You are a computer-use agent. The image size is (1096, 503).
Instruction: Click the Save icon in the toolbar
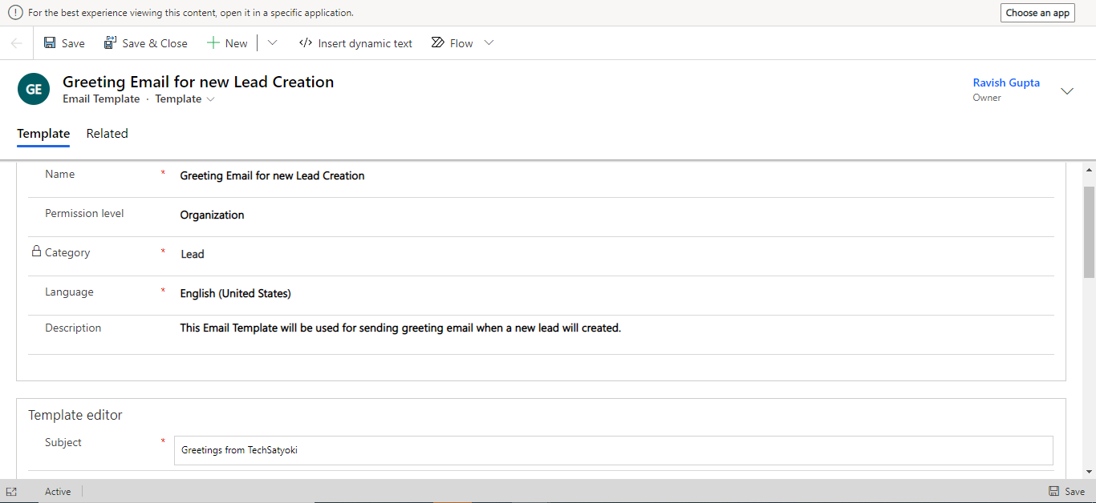coord(51,42)
